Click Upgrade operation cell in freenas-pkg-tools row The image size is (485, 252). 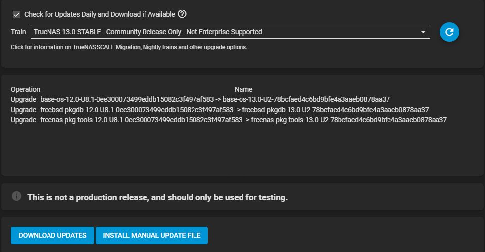pyautogui.click(x=24, y=120)
